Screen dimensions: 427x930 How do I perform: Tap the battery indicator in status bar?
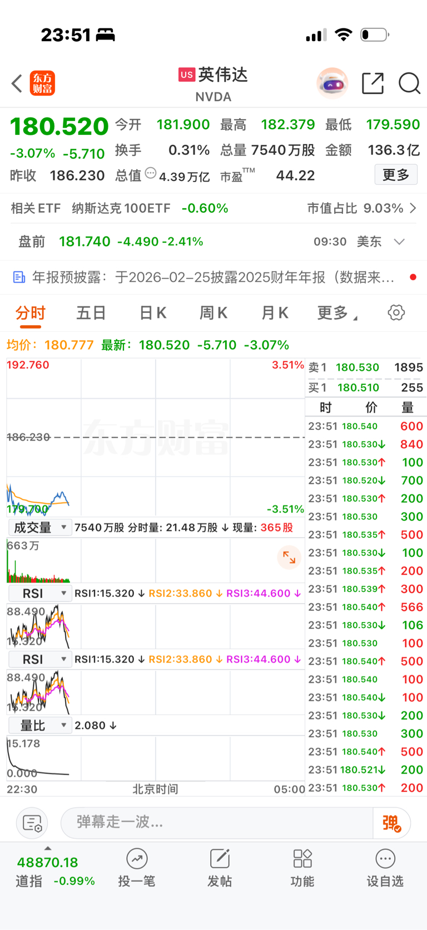[x=375, y=35]
